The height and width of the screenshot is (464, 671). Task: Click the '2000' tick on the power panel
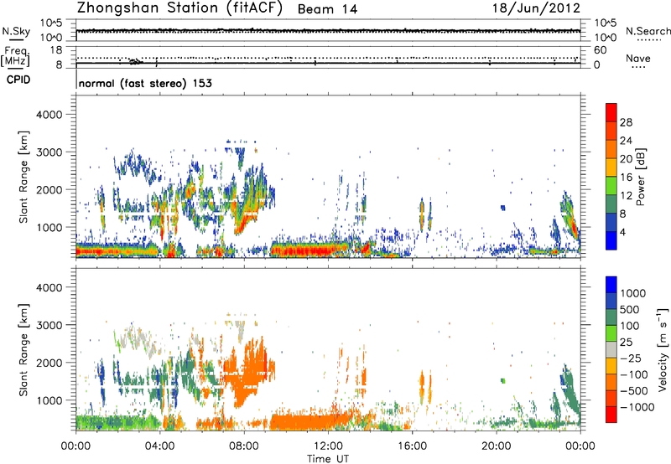click(x=49, y=189)
